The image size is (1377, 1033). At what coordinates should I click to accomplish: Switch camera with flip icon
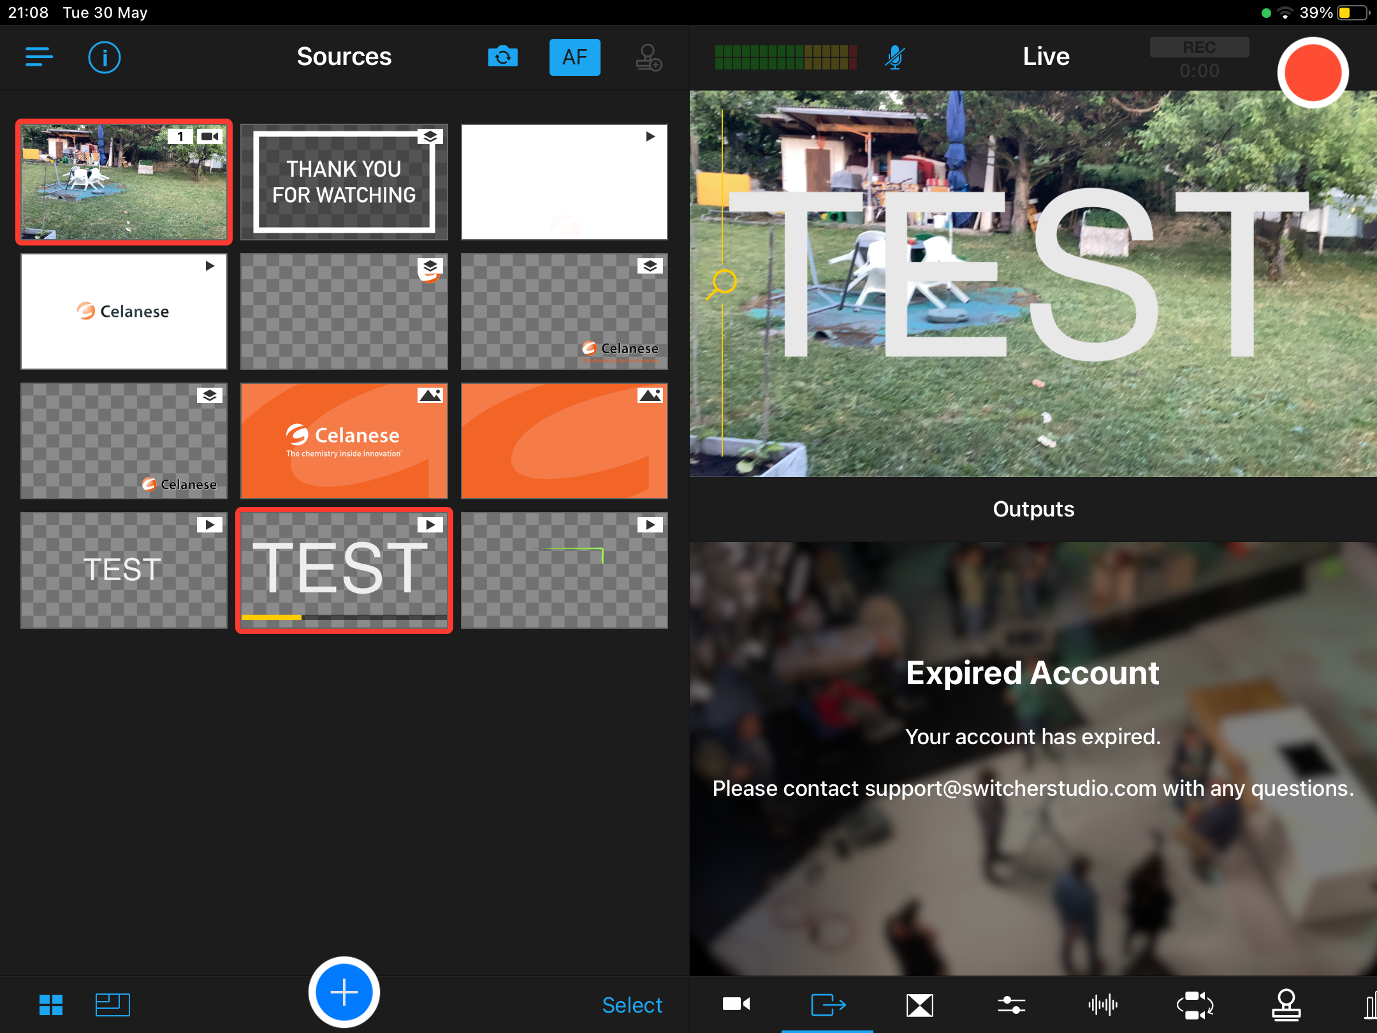pyautogui.click(x=502, y=57)
